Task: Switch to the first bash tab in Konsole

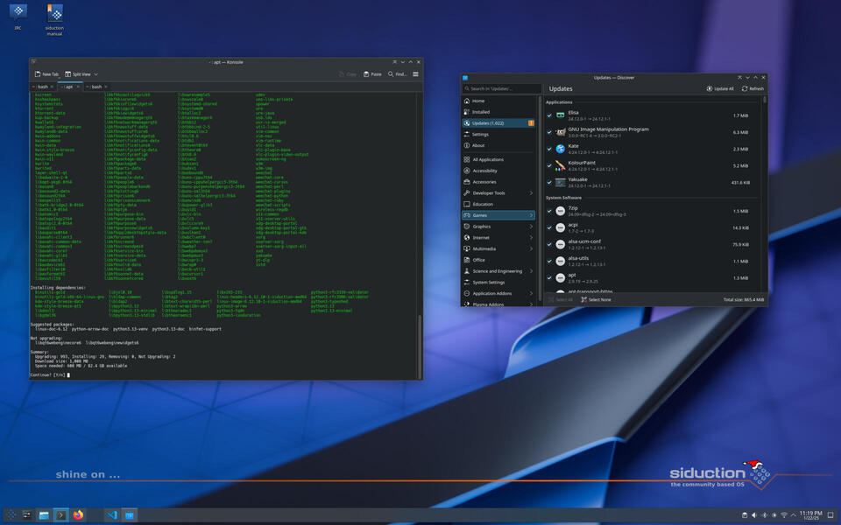Action: [42, 87]
